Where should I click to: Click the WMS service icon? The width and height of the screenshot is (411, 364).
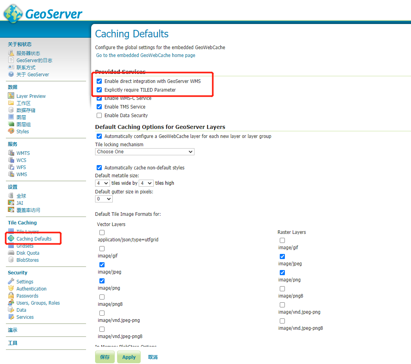11,174
